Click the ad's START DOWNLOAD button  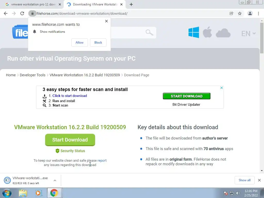(x=187, y=96)
